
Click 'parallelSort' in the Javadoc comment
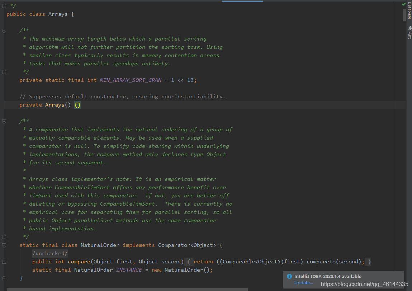93,220
